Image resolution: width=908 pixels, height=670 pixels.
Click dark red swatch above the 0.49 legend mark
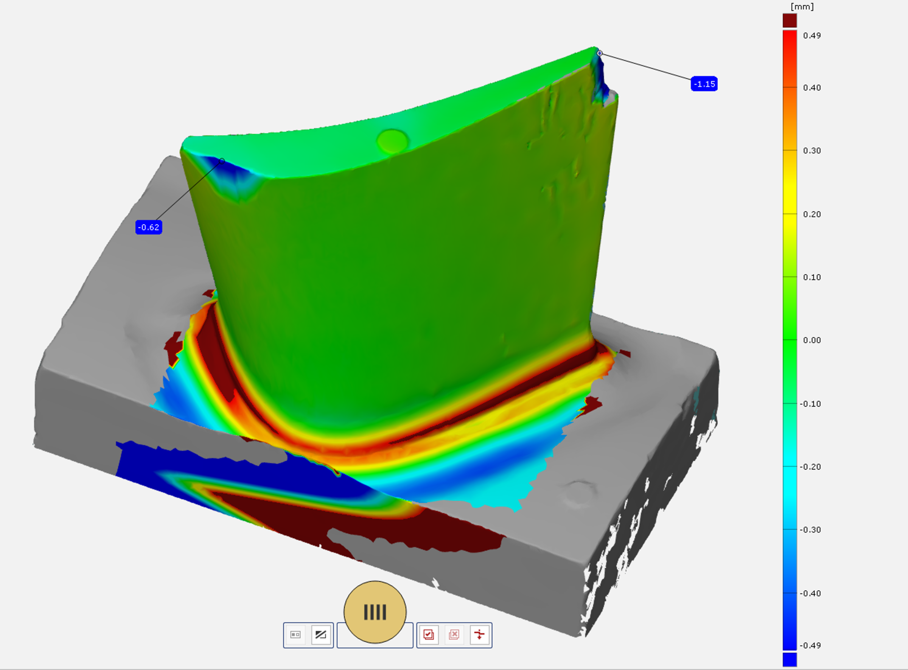click(790, 20)
